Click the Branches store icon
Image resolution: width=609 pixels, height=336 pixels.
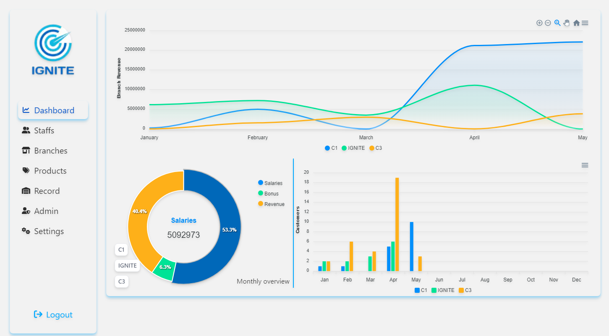click(26, 150)
